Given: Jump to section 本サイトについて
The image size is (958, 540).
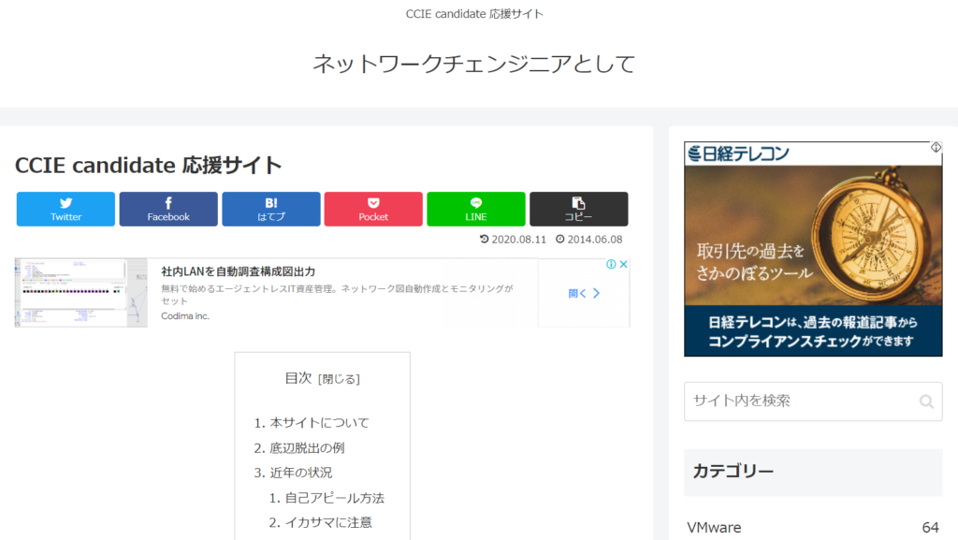Looking at the screenshot, I should click(x=320, y=423).
